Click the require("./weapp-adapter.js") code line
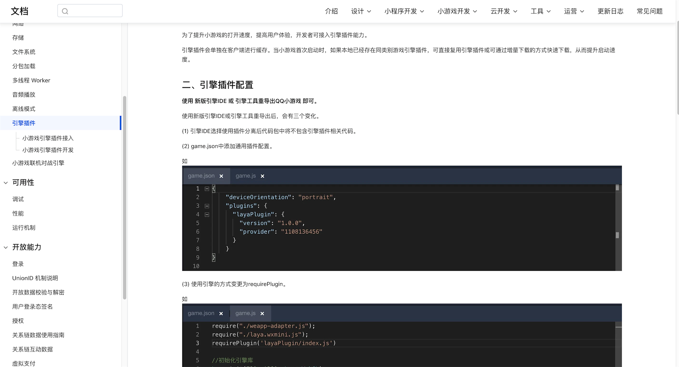The height and width of the screenshot is (367, 679). [x=264, y=326]
